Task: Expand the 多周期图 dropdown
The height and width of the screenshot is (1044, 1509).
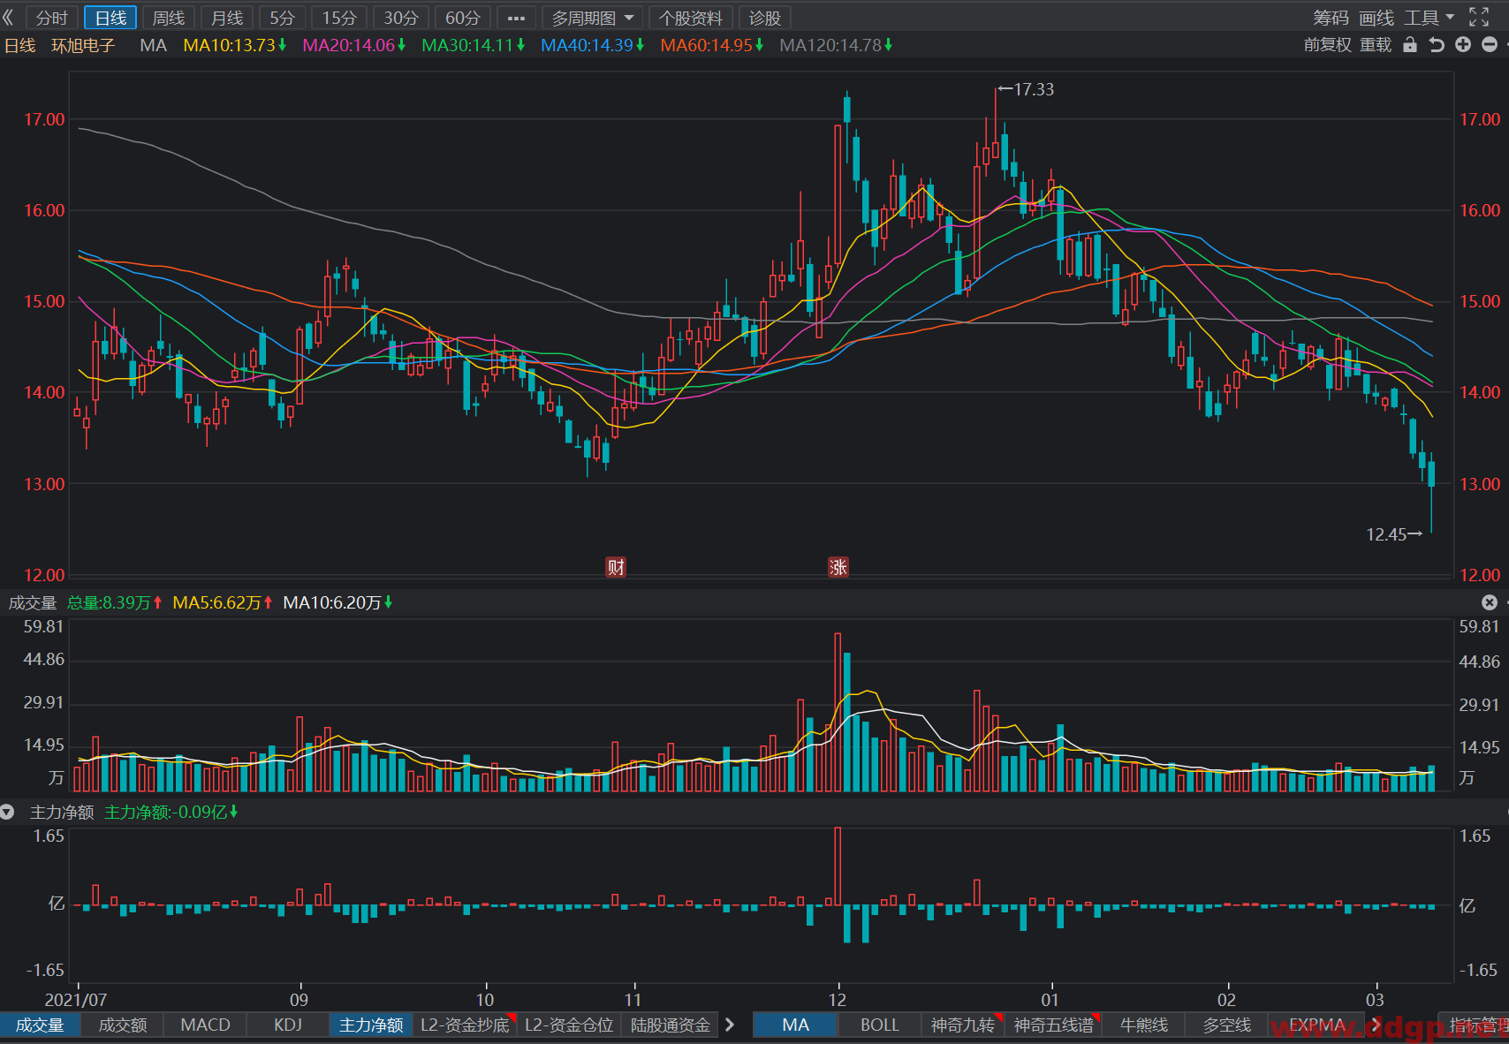Action: coord(593,18)
